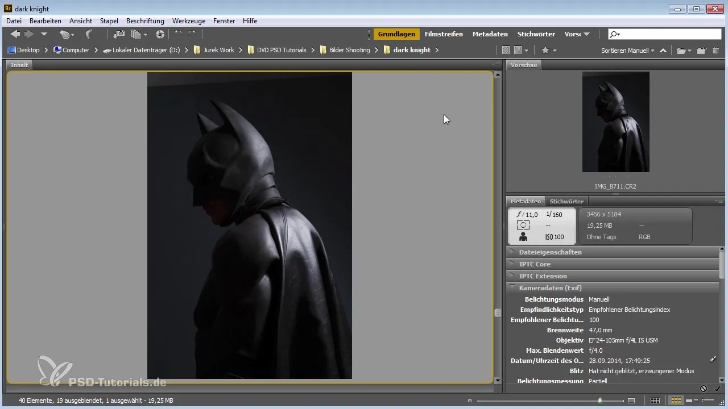Click the dark knight folder breadcrumb
The height and width of the screenshot is (409, 728).
pos(407,50)
